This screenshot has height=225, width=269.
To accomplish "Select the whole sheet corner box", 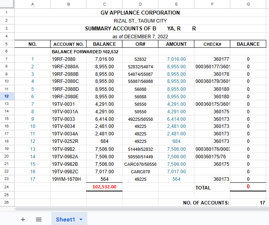I will click(7, 4).
